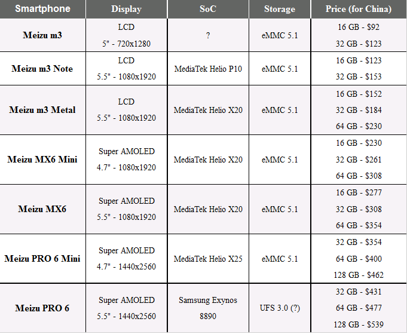
Task: Click the 16 GB - $92 price
Action: point(359,27)
